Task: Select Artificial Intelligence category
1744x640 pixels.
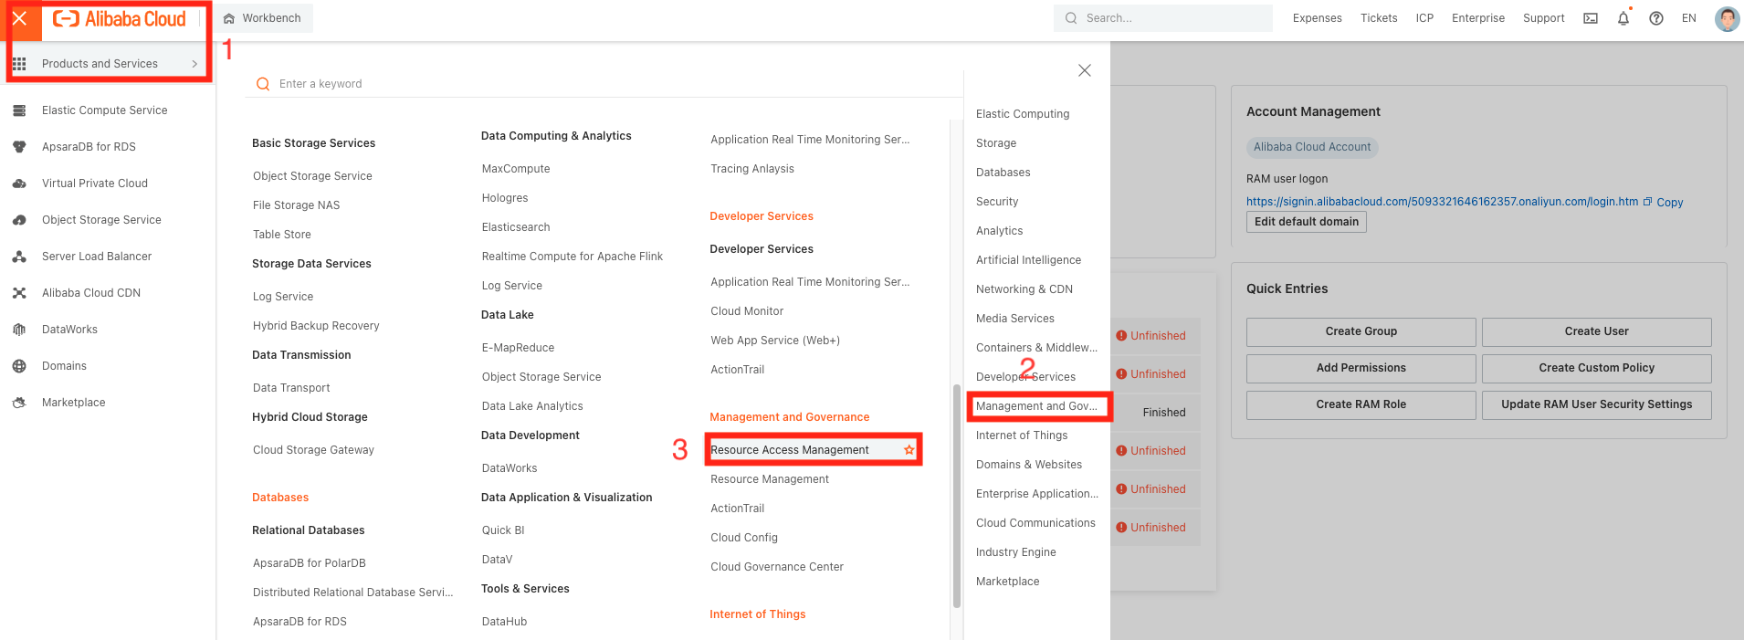Action: pyautogui.click(x=1028, y=260)
